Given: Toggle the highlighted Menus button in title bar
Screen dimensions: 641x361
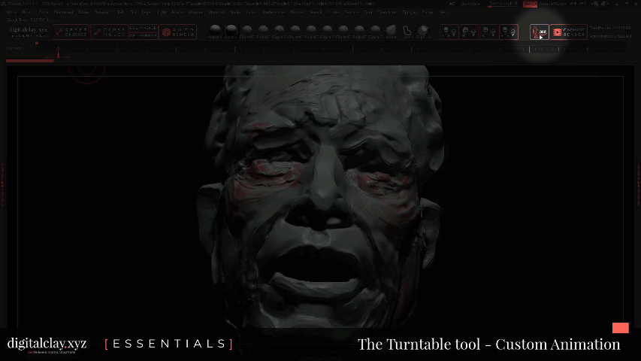Looking at the screenshot, I should pos(530,4).
